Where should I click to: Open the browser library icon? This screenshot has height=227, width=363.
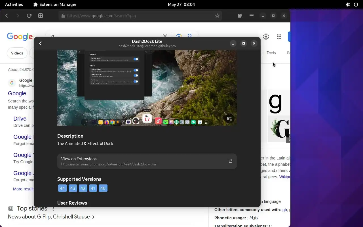(x=240, y=16)
